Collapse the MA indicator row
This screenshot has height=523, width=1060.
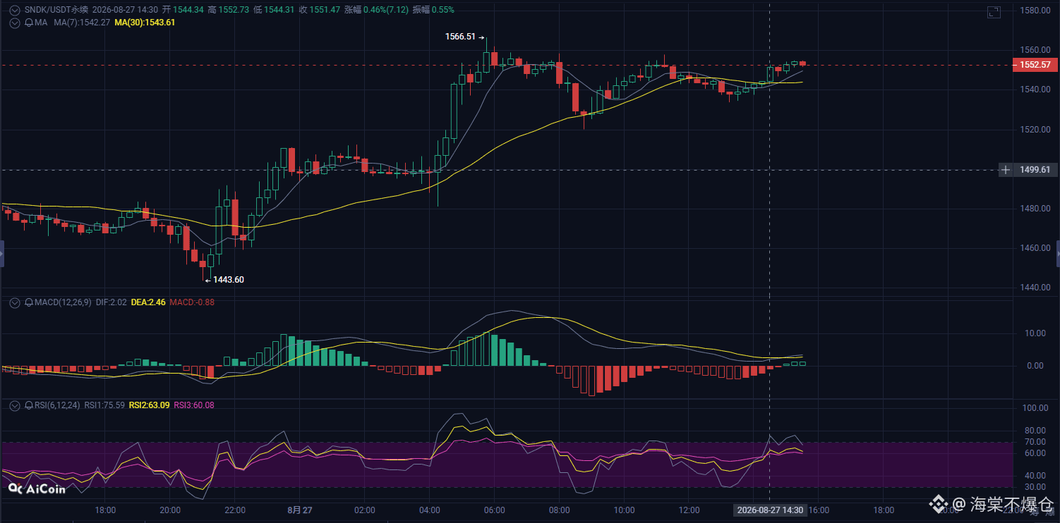point(14,23)
